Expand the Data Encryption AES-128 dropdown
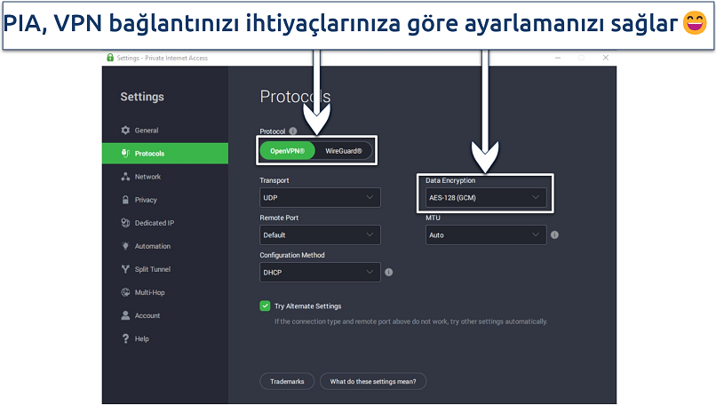Viewport: 716px width, 405px height. click(x=485, y=197)
